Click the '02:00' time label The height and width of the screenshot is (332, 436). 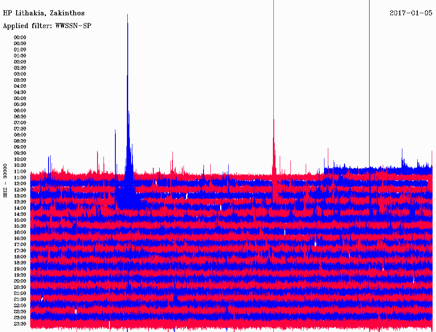point(20,62)
